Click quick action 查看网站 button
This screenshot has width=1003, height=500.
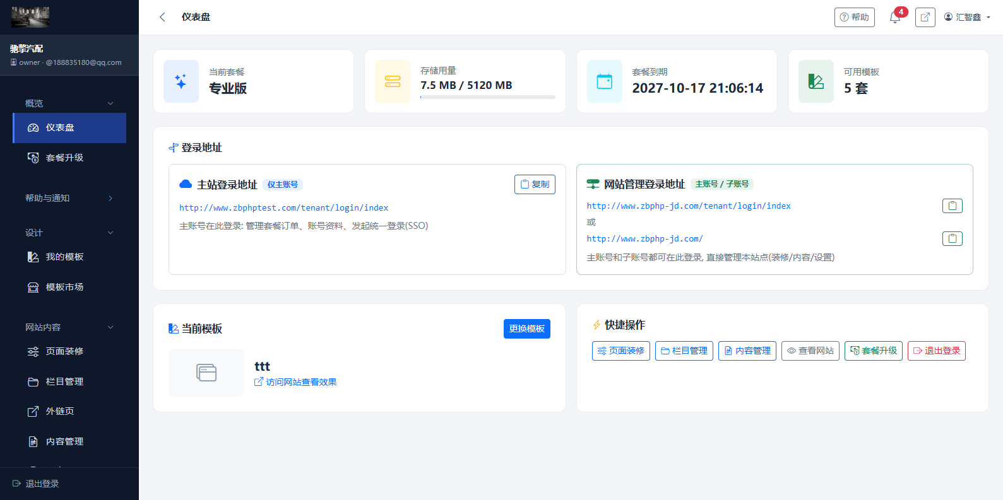pos(810,351)
